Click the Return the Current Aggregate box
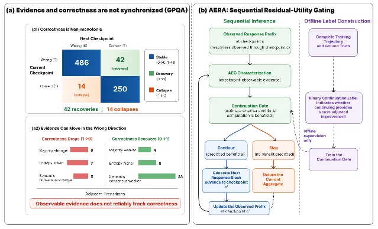 tap(274, 181)
